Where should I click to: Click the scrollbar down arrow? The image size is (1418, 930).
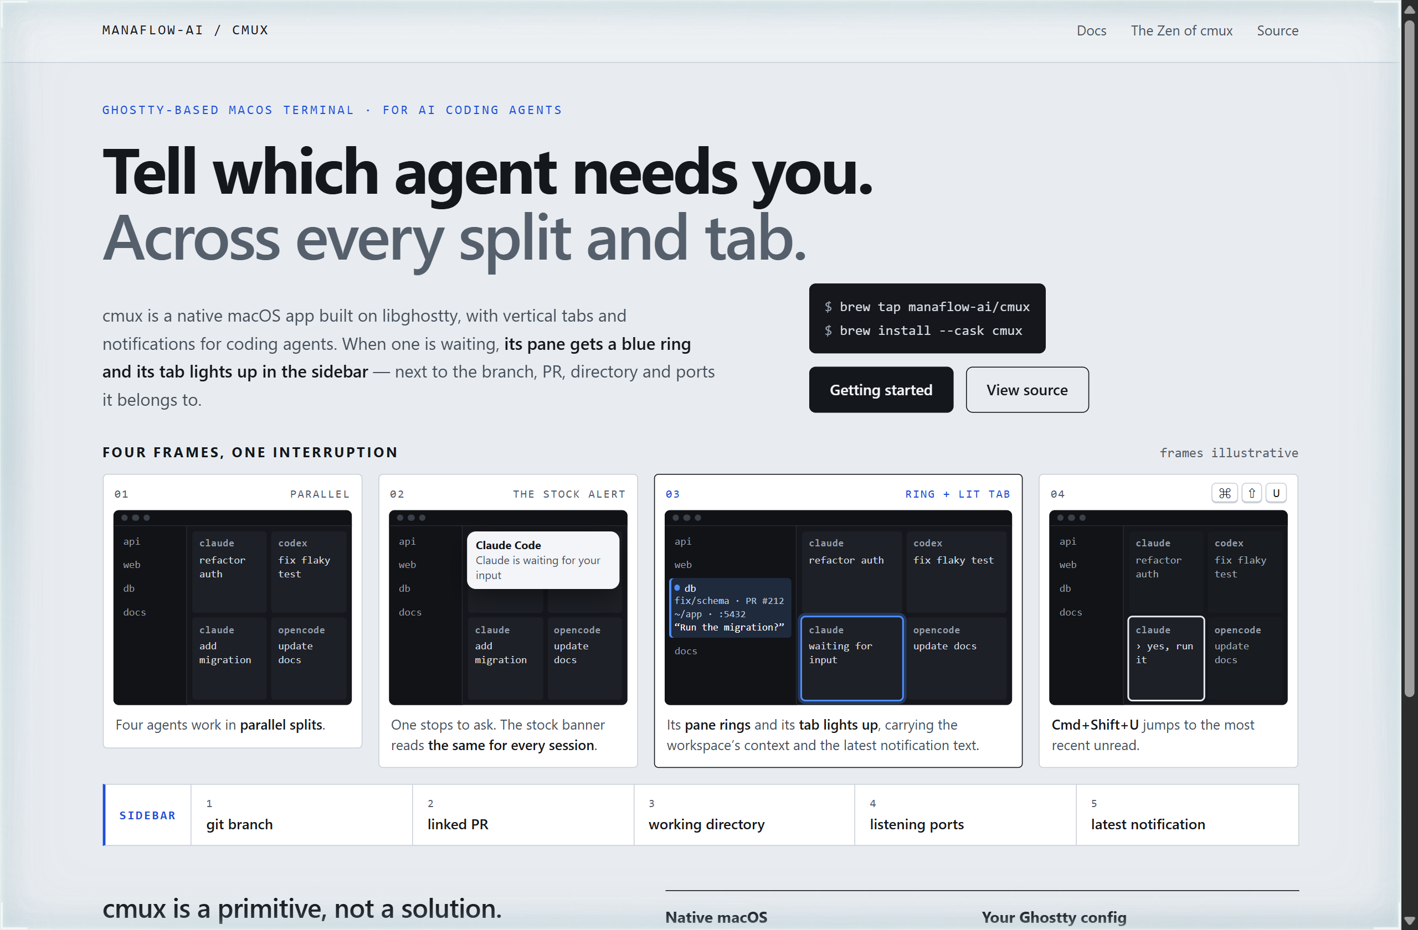click(1409, 921)
